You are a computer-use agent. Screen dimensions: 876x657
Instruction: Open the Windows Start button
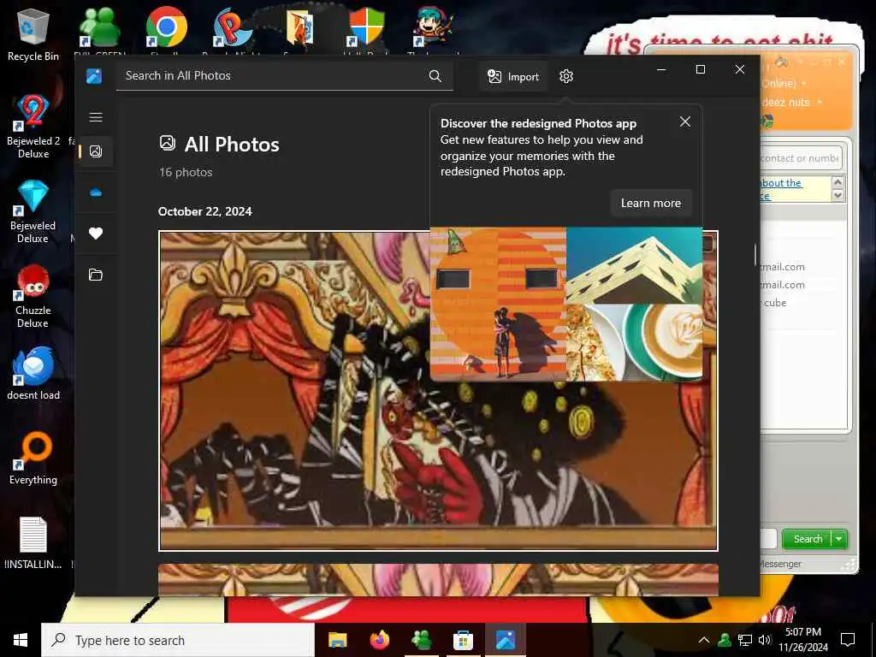pyautogui.click(x=21, y=640)
